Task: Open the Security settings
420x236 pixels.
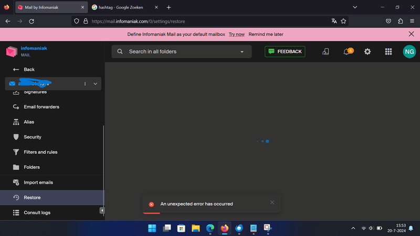Action: point(33,137)
